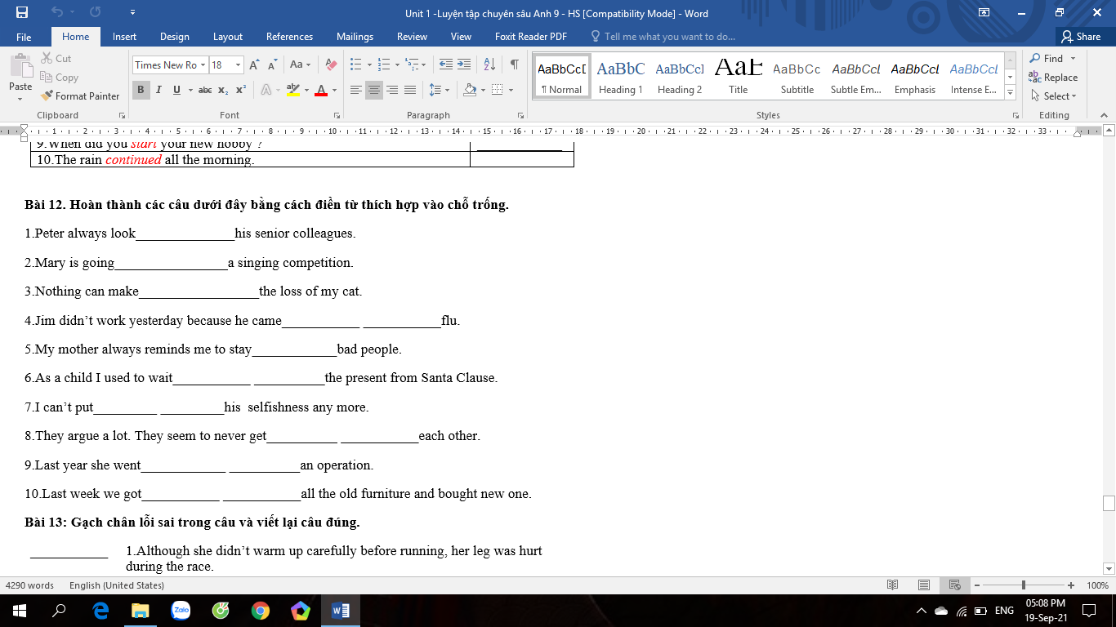
Task: Click vertical scrollbar down arrow
Action: coord(1109,568)
